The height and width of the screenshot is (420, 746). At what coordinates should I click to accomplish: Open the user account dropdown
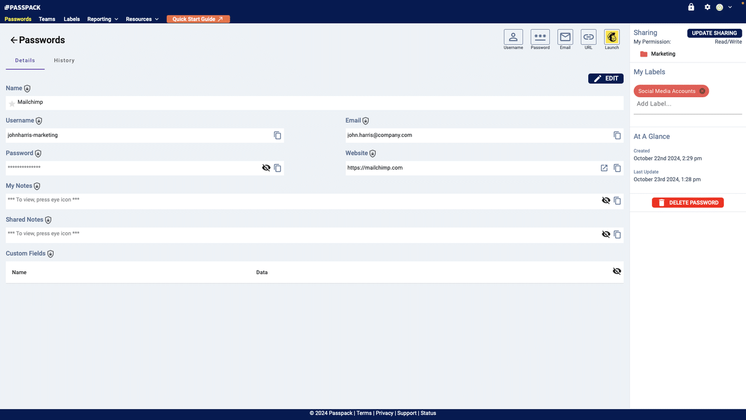tap(724, 7)
